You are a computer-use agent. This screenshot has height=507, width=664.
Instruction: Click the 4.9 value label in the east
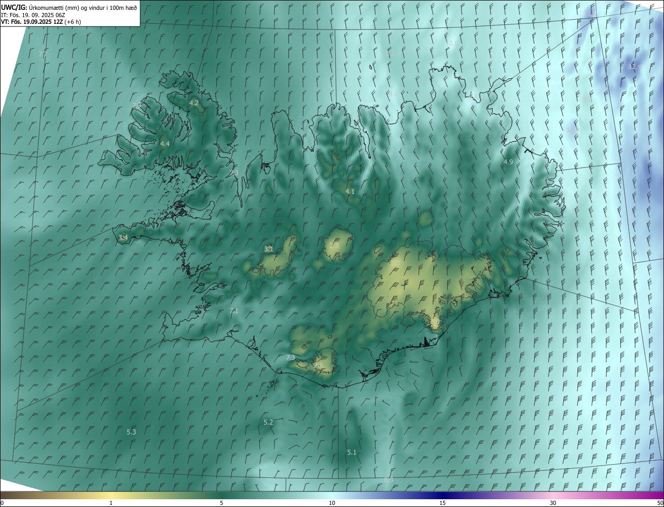point(508,162)
